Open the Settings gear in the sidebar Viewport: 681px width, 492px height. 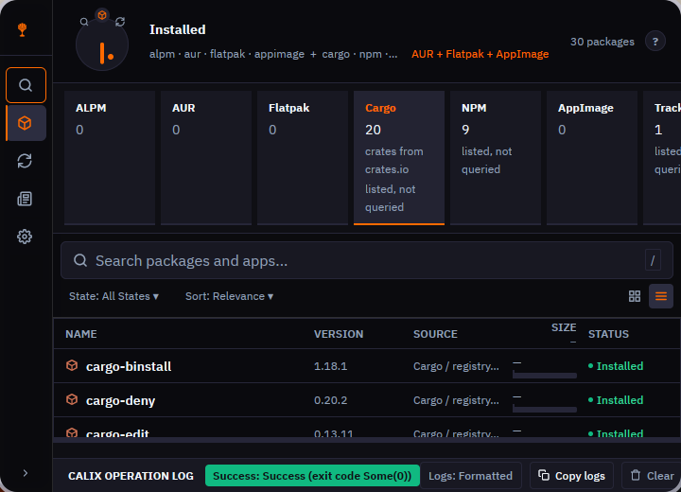[x=25, y=237]
